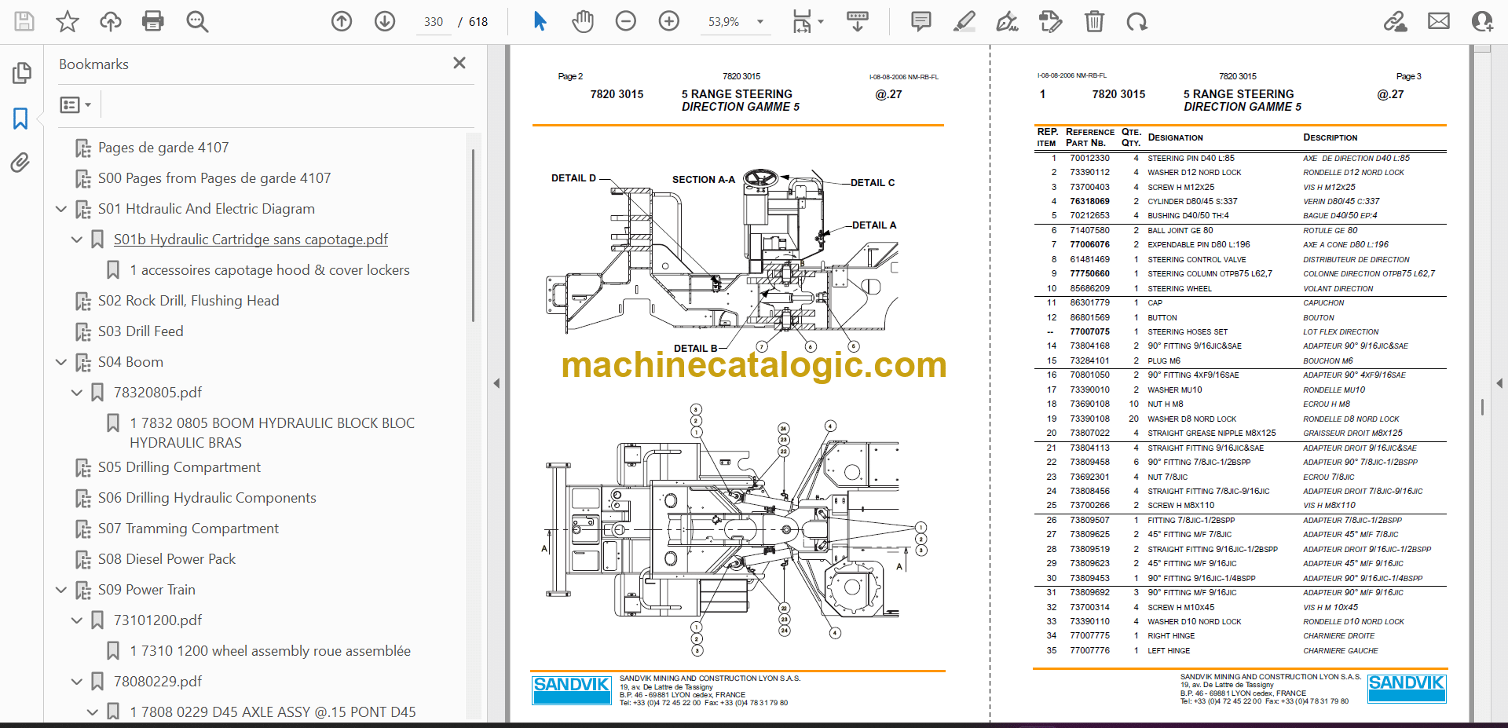Upload the file to cloud
The width and height of the screenshot is (1508, 728).
pos(110,21)
